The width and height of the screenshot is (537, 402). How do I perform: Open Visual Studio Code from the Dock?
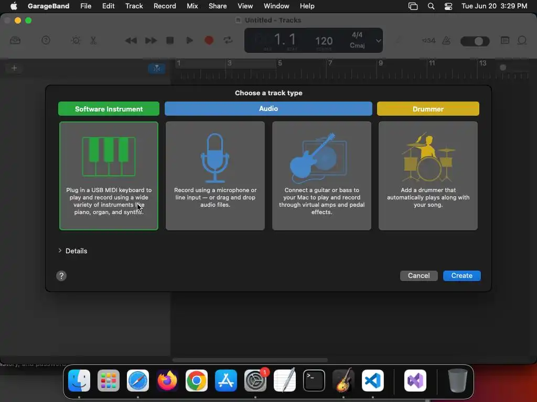[x=373, y=381]
